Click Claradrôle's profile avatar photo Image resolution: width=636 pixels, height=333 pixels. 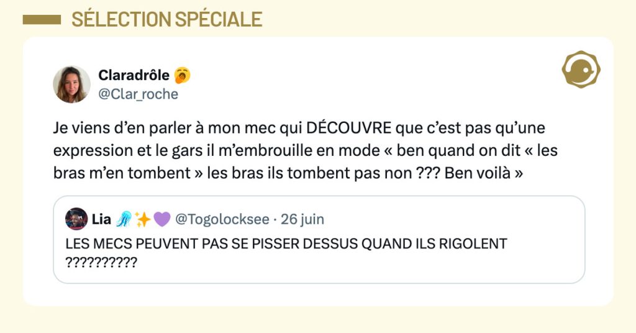point(71,84)
